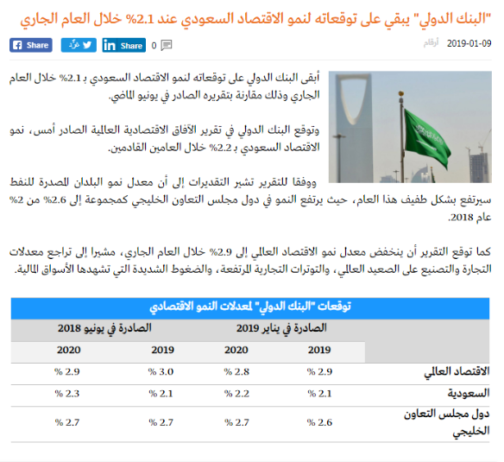
Task: Select the row label الاقتصاد العالمي
Action: click(x=457, y=371)
